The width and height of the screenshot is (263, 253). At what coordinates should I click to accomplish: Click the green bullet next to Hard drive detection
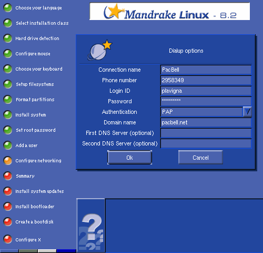pyautogui.click(x=8, y=38)
